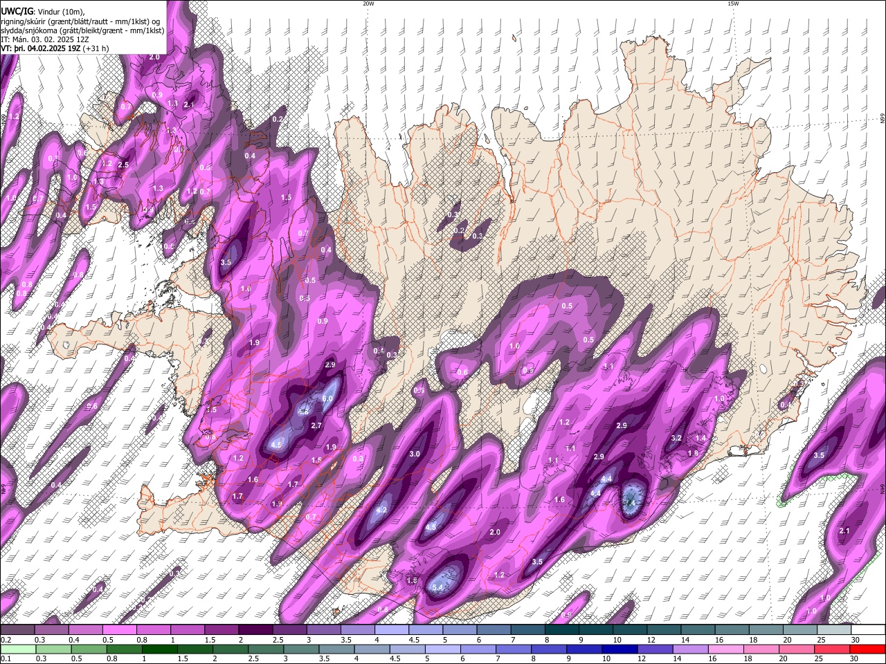The width and height of the screenshot is (886, 664).
Task: Click the light pink swatch labeled 16 in the rain legend
Action: [725, 649]
